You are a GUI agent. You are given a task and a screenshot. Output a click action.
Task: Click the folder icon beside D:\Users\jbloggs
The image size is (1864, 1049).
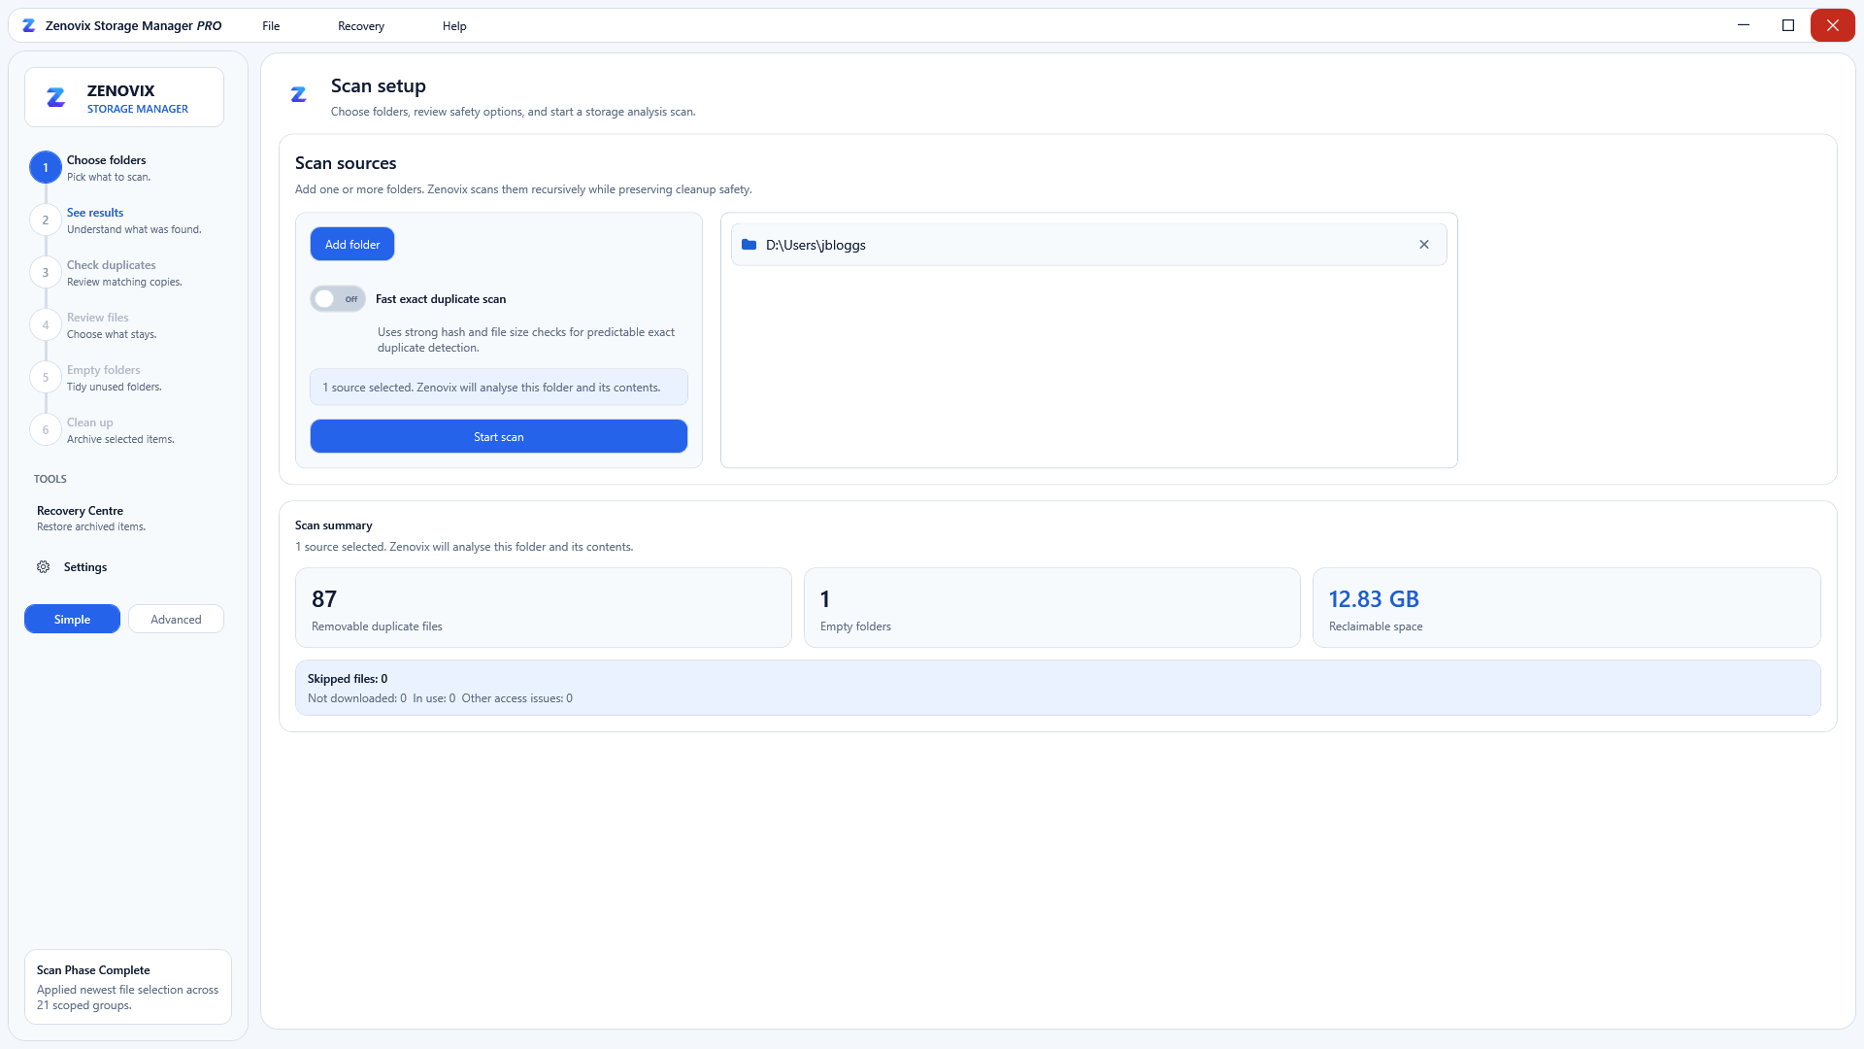click(x=749, y=245)
